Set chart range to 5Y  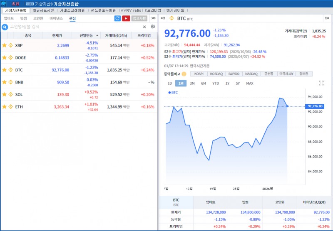[238, 83]
